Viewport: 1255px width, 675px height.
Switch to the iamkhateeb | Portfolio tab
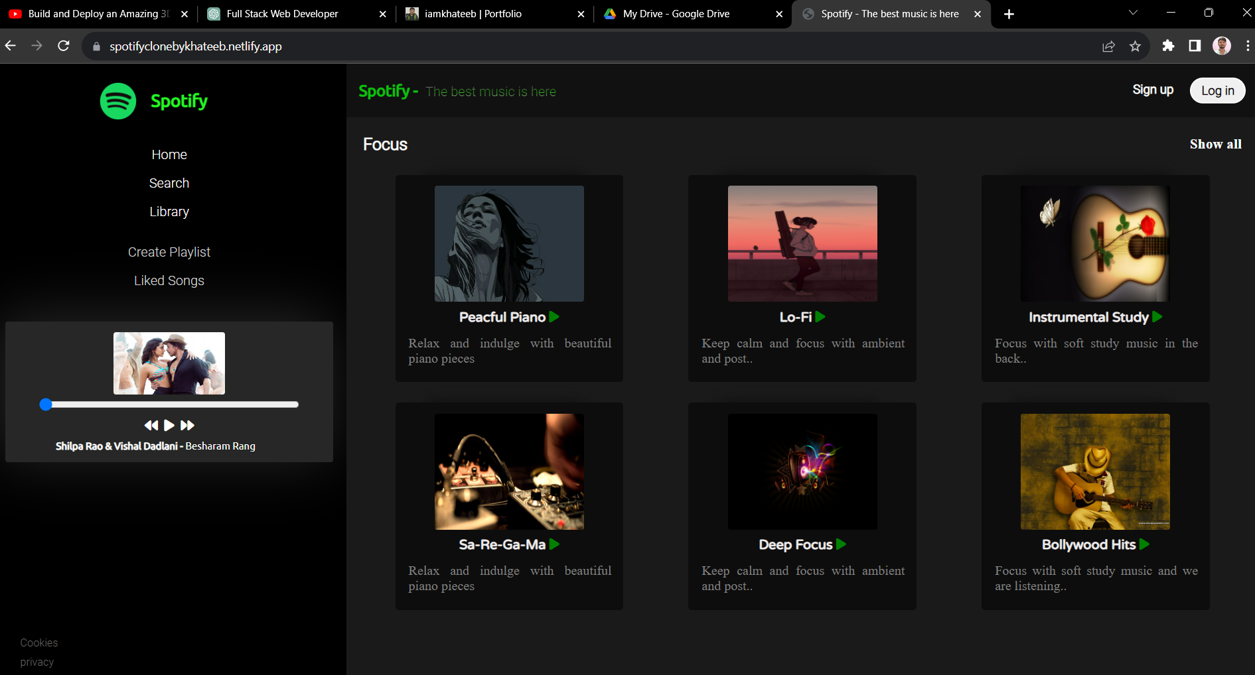[494, 14]
